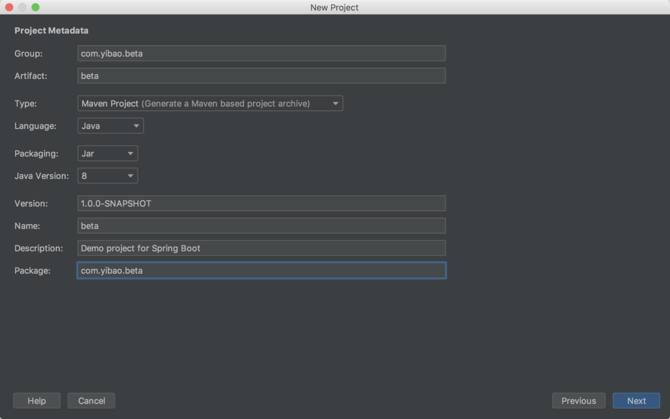
Task: Open the Packaging combo box
Action: pyautogui.click(x=107, y=153)
